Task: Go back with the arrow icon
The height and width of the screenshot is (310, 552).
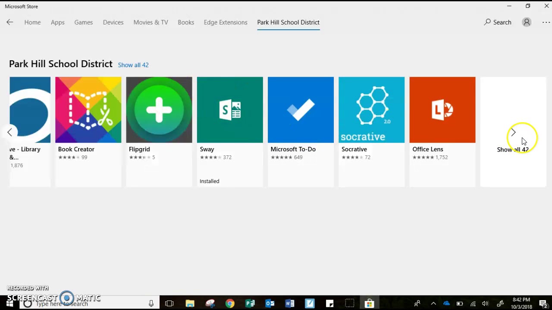Action: click(x=9, y=22)
